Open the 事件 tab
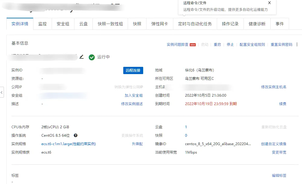302x184 pixels. [280, 24]
